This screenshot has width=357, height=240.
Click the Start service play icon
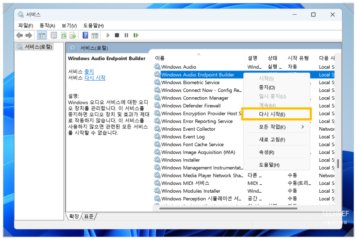pos(108,35)
